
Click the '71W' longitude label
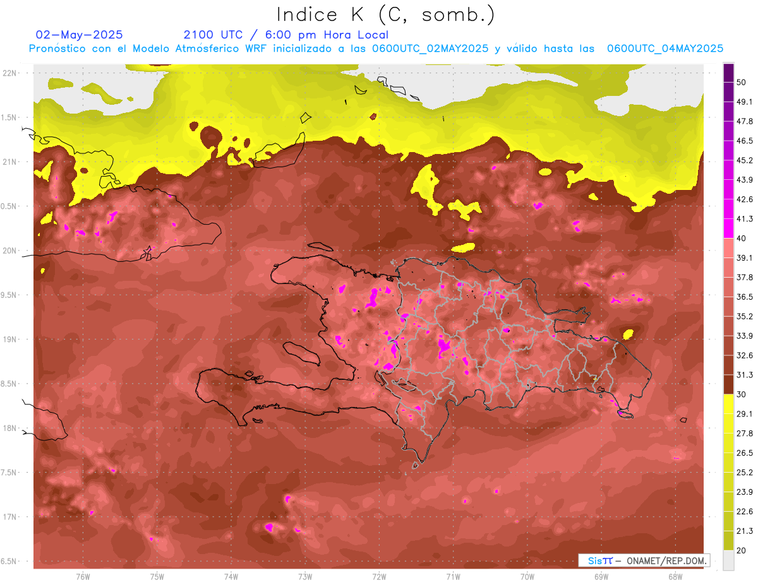pyautogui.click(x=453, y=576)
